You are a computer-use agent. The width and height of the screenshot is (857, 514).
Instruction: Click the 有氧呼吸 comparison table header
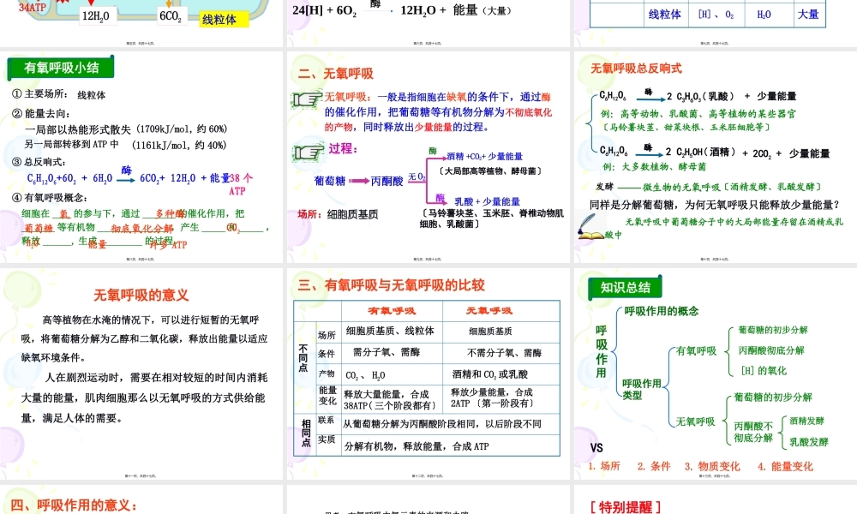(x=392, y=311)
